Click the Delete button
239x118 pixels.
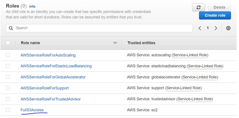pos(219,7)
